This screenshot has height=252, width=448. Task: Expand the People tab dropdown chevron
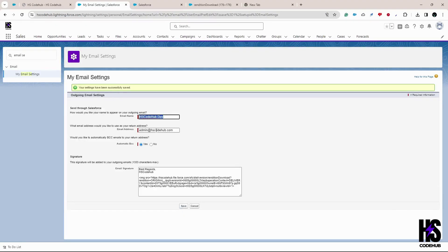[x=330, y=37]
